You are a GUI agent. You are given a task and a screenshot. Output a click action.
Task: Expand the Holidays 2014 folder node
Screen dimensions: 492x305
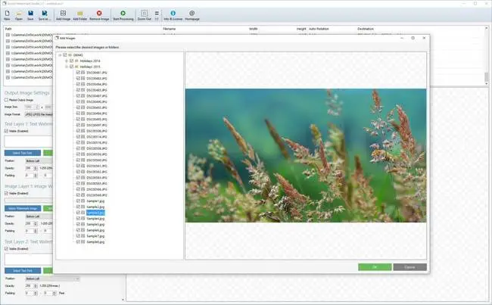coord(67,61)
